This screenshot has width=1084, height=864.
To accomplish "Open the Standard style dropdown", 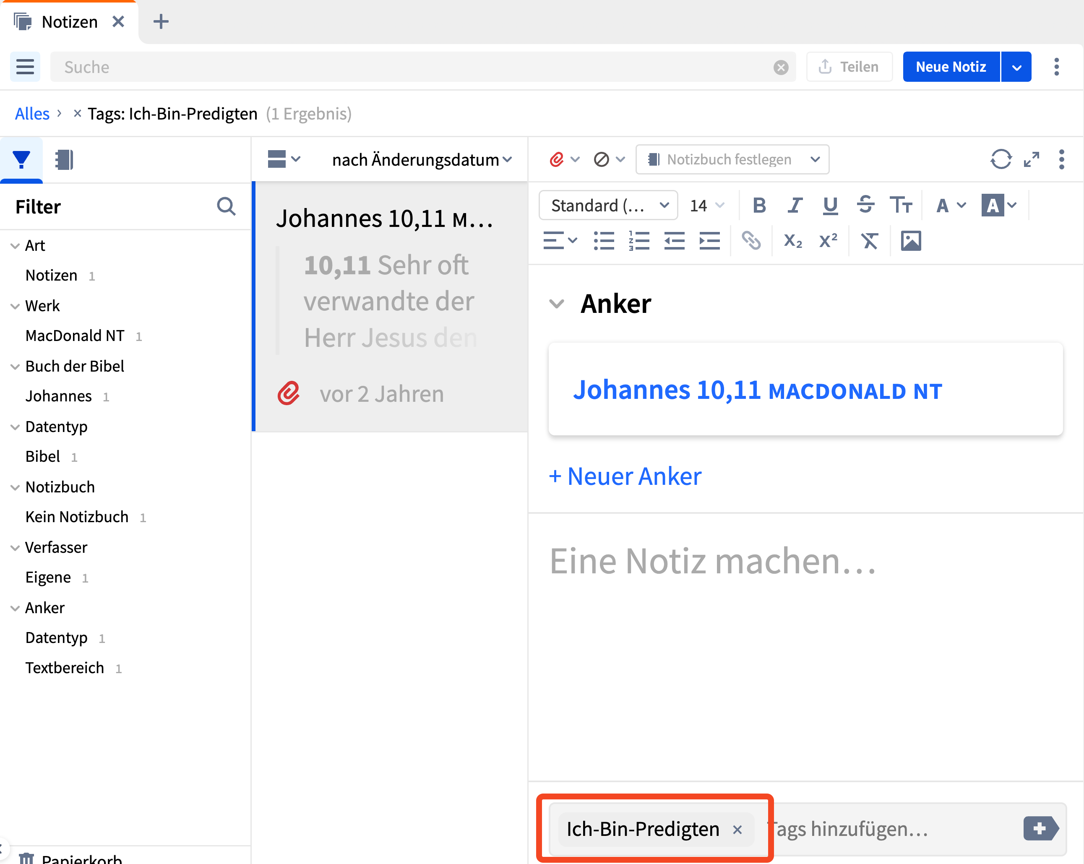I will coord(608,205).
